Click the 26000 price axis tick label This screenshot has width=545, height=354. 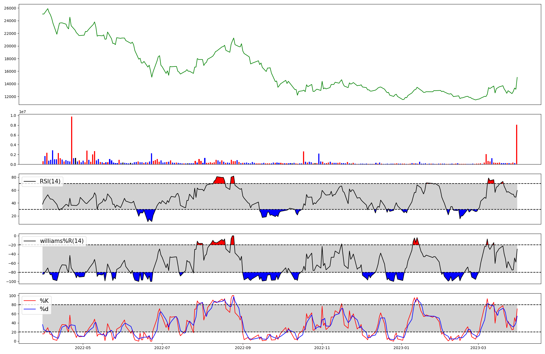pyautogui.click(x=10, y=8)
